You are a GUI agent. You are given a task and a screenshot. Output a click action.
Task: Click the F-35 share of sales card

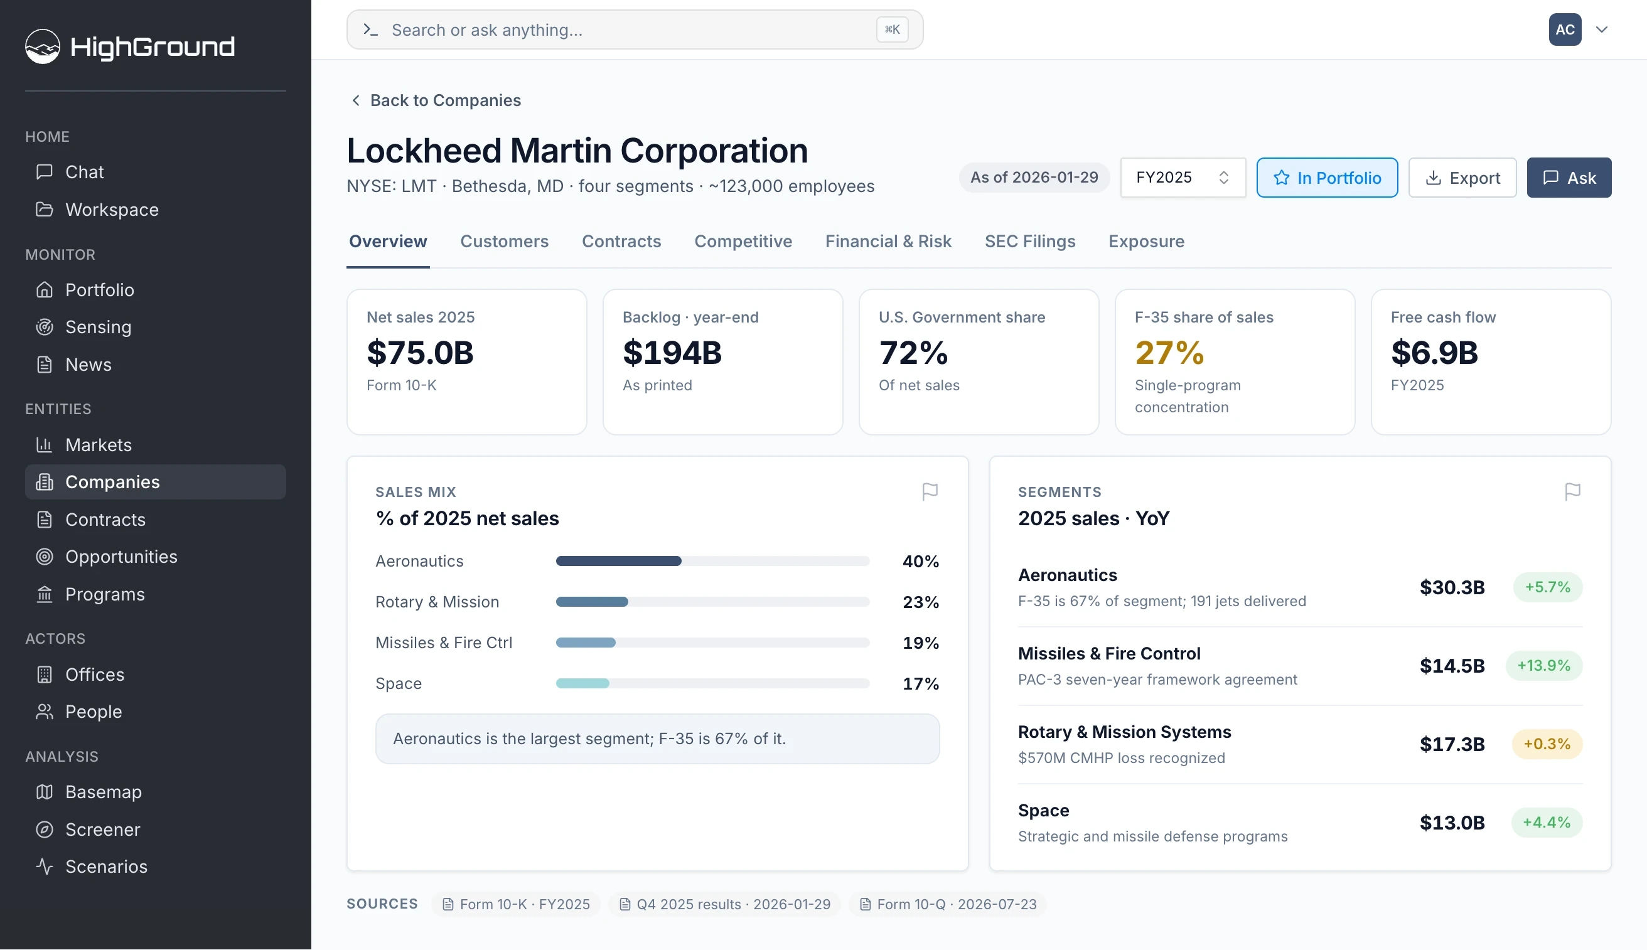[x=1235, y=362]
